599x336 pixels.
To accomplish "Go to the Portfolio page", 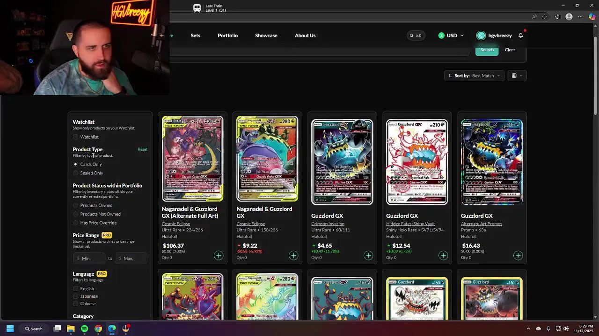I will (x=227, y=35).
